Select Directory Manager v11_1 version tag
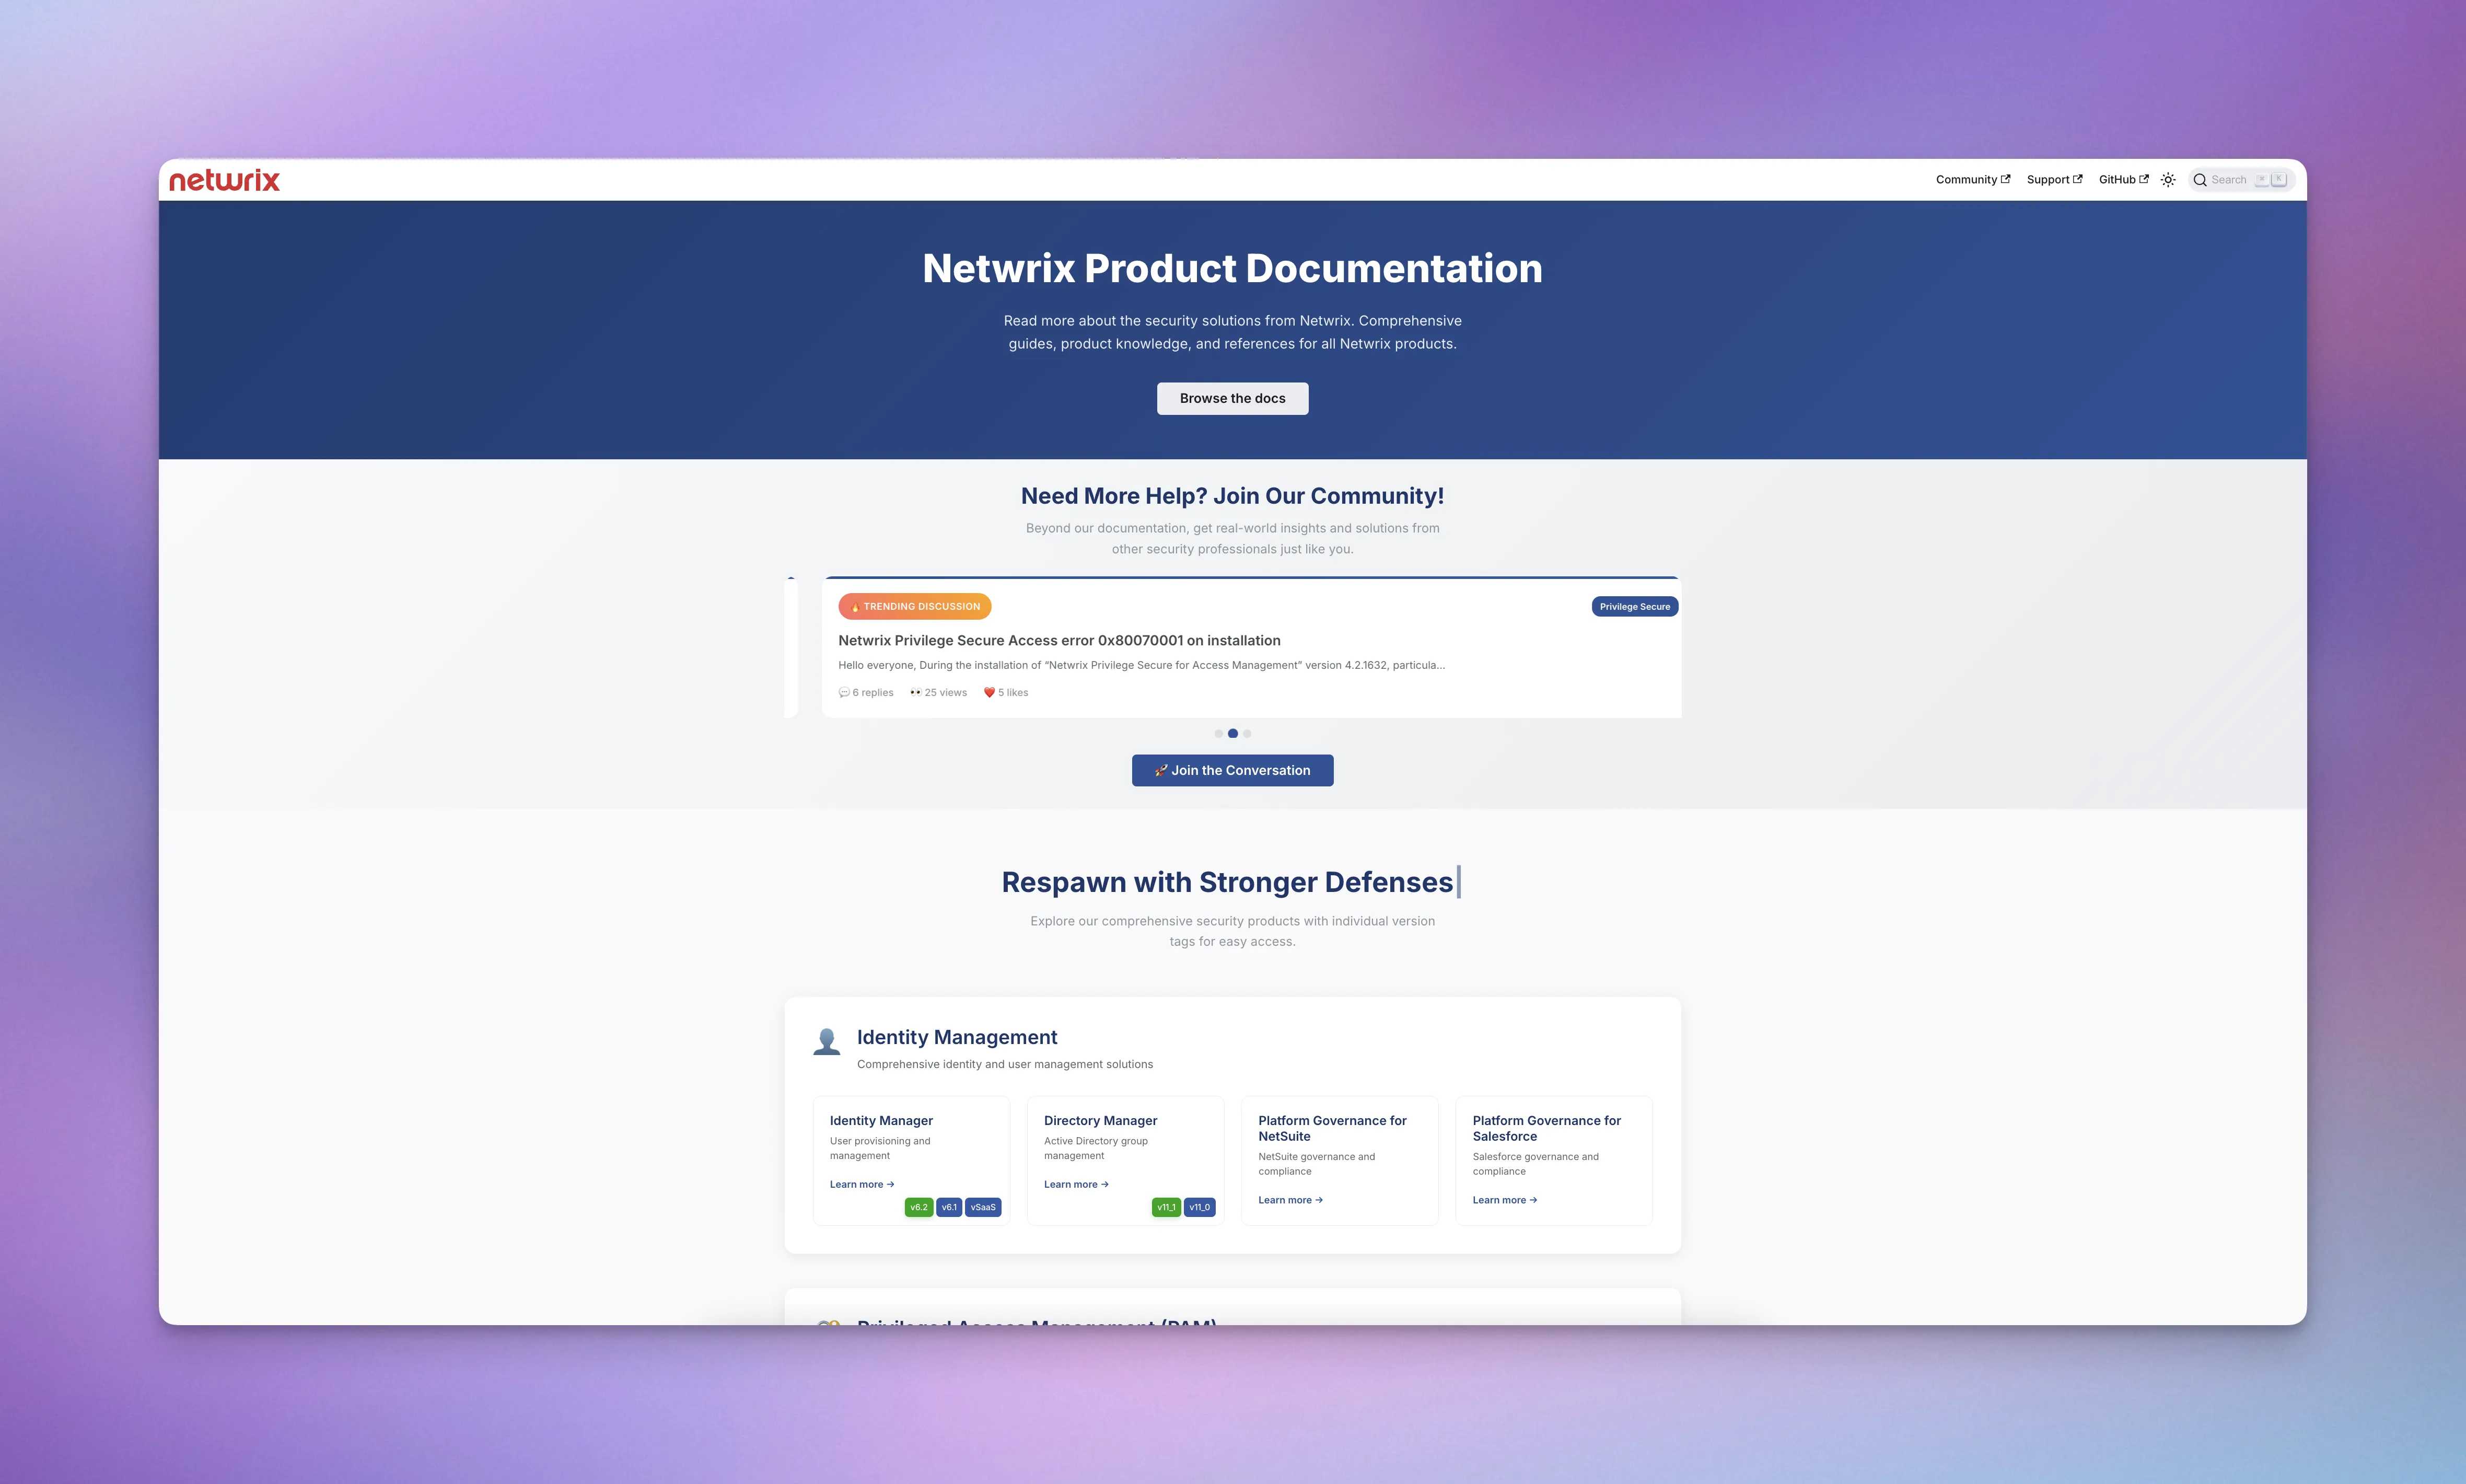Image resolution: width=2466 pixels, height=1484 pixels. click(1166, 1207)
